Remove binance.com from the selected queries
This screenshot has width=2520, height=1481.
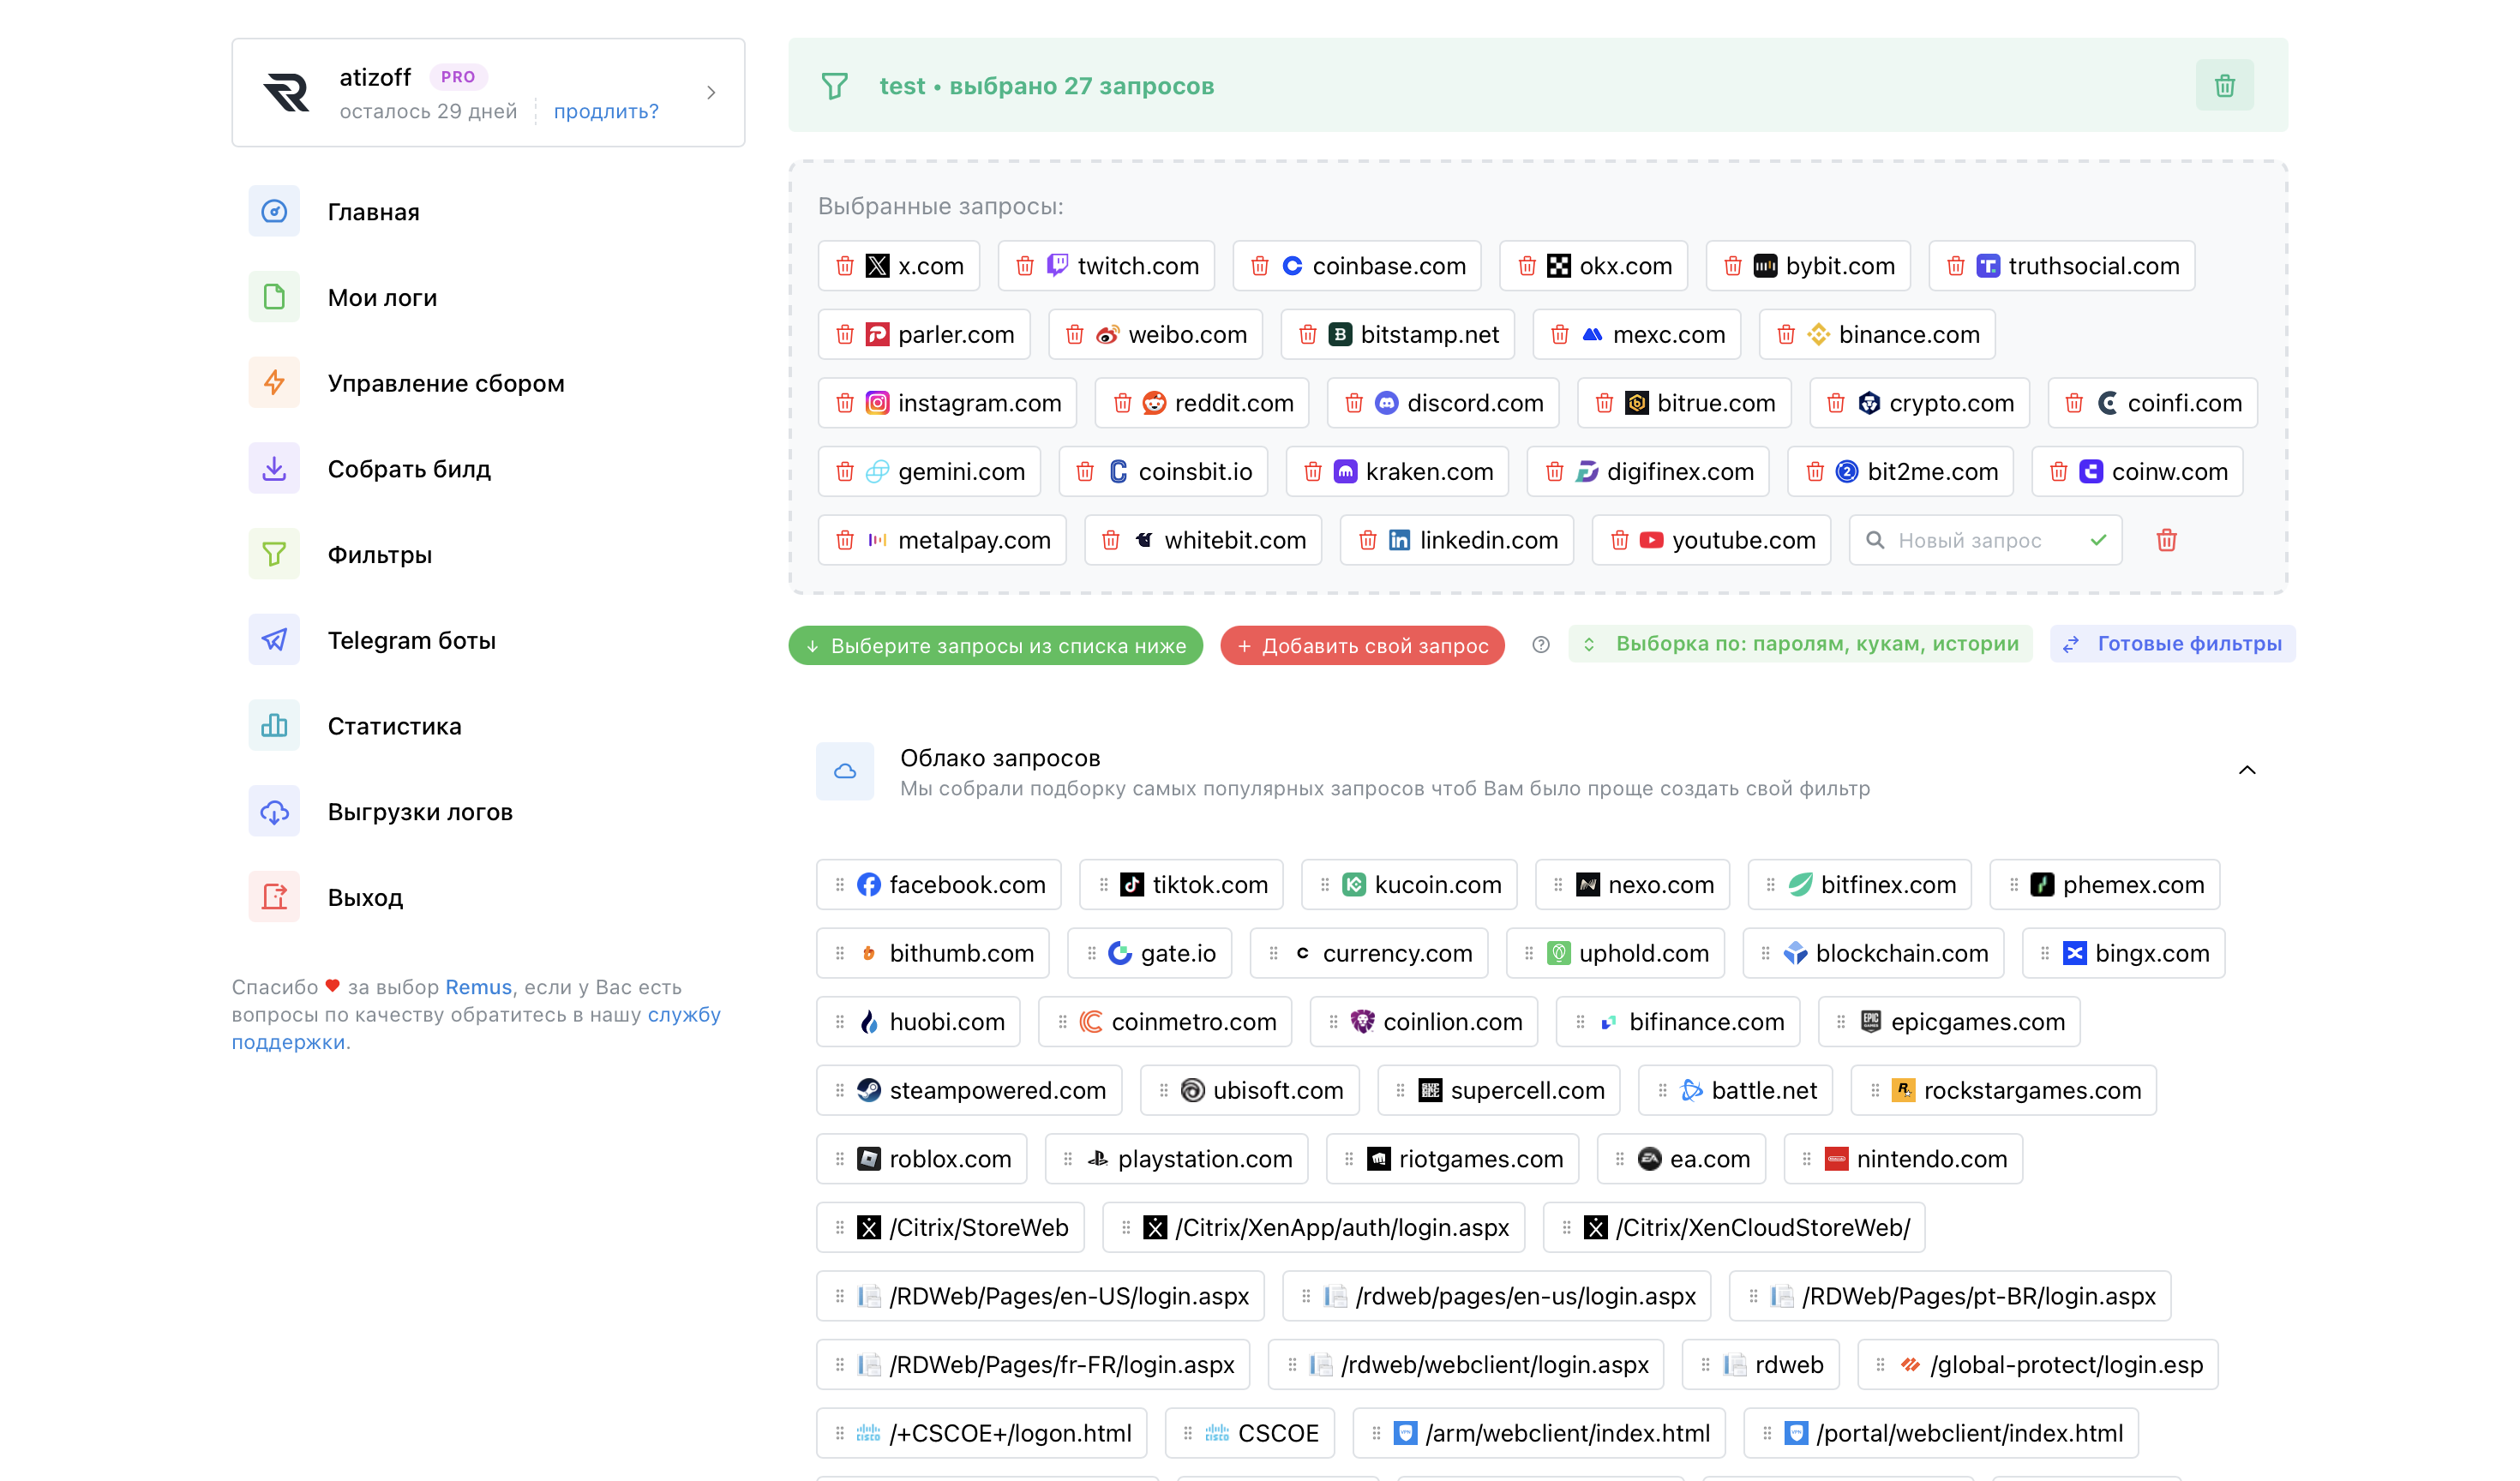[1786, 335]
